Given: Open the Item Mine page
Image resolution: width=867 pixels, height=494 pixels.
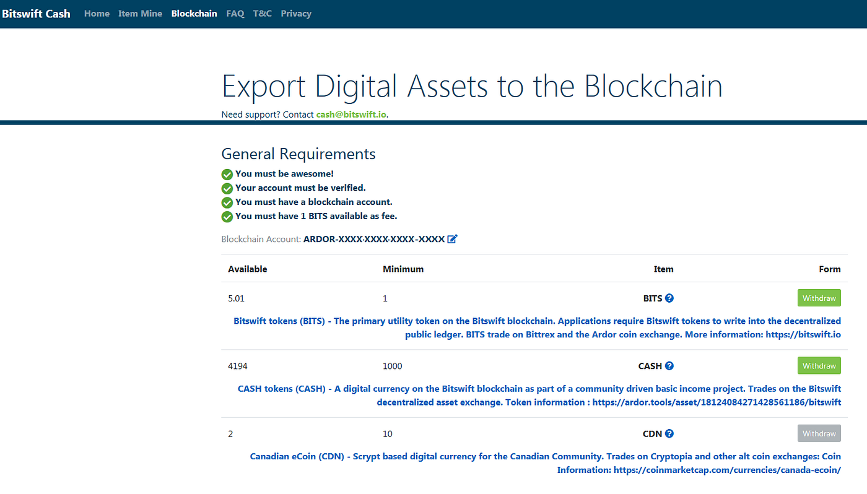Looking at the screenshot, I should [140, 13].
